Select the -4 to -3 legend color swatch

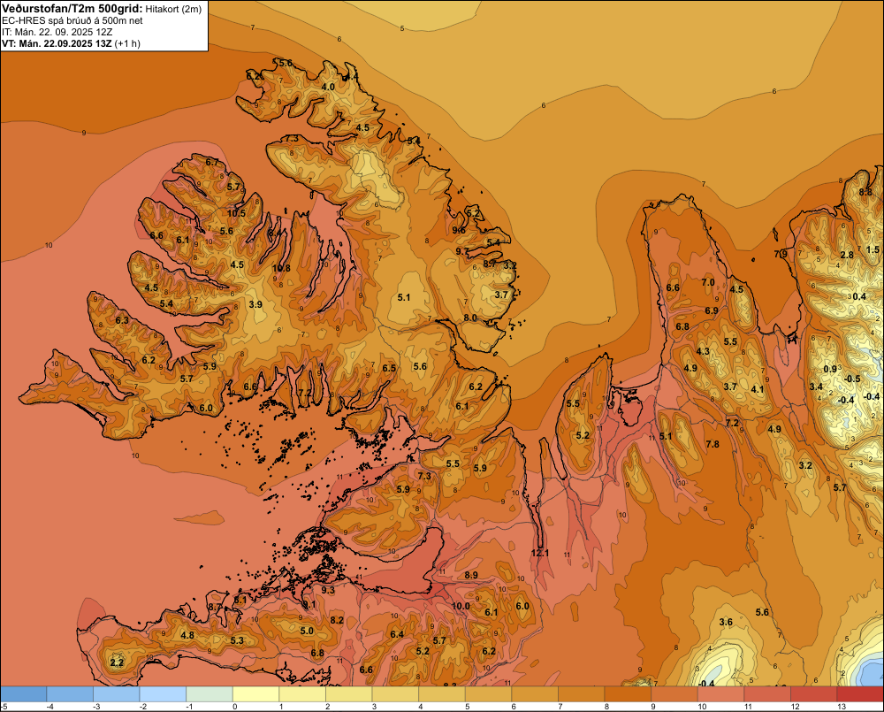pyautogui.click(x=70, y=694)
